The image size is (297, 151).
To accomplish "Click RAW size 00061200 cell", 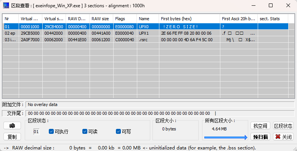I will pos(101,40).
